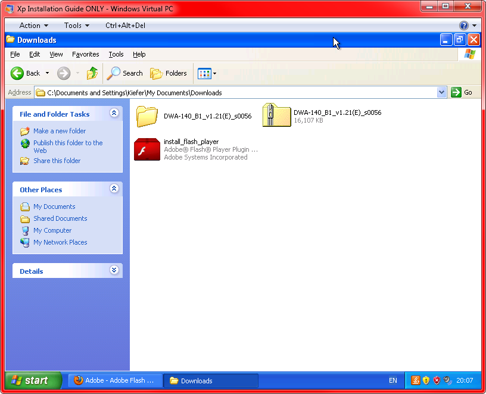Click the orange Java update tray icon
486x394 pixels.
pyautogui.click(x=416, y=380)
